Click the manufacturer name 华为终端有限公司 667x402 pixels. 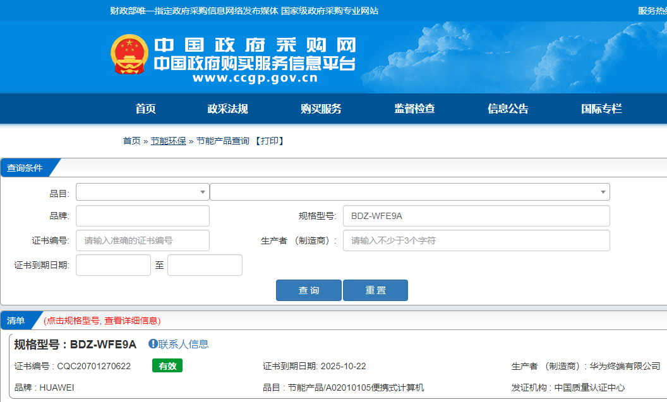tap(625, 366)
